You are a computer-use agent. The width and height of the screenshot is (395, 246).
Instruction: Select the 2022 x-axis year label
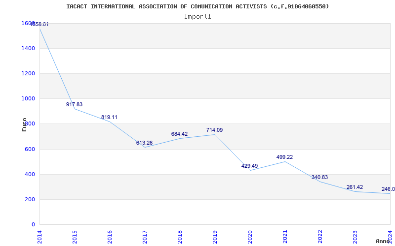pos(320,236)
